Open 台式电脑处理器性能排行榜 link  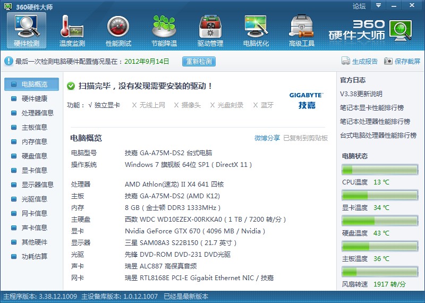[378, 136]
